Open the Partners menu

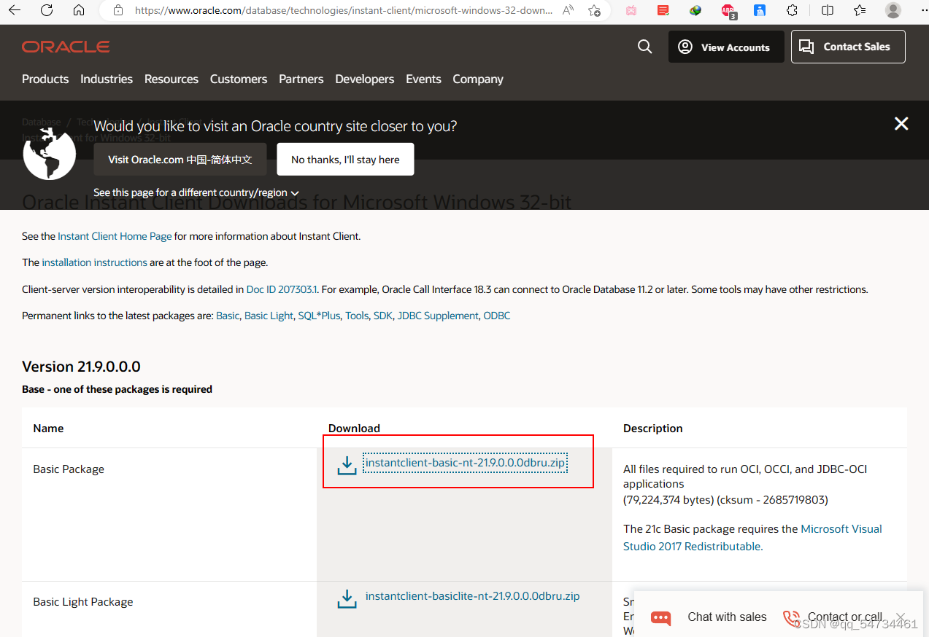(x=301, y=79)
